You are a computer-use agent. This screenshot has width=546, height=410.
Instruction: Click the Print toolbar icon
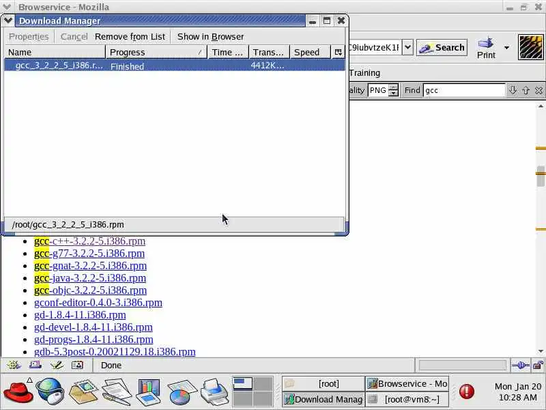486,48
